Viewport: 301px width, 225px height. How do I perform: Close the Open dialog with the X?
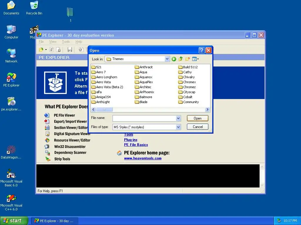(208, 50)
